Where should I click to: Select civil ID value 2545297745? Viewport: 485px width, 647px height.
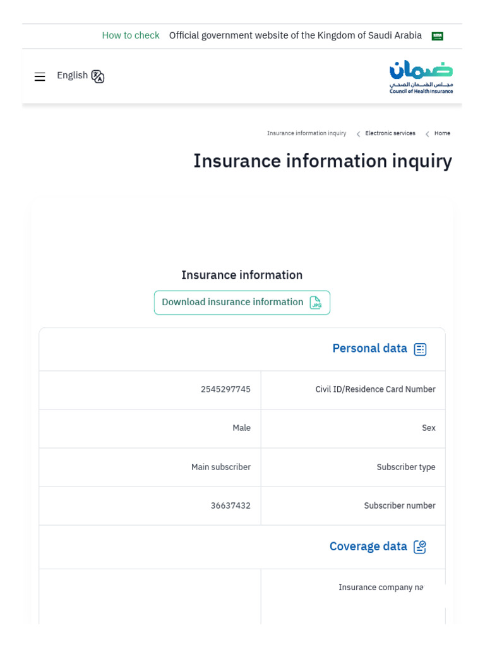[x=225, y=389]
